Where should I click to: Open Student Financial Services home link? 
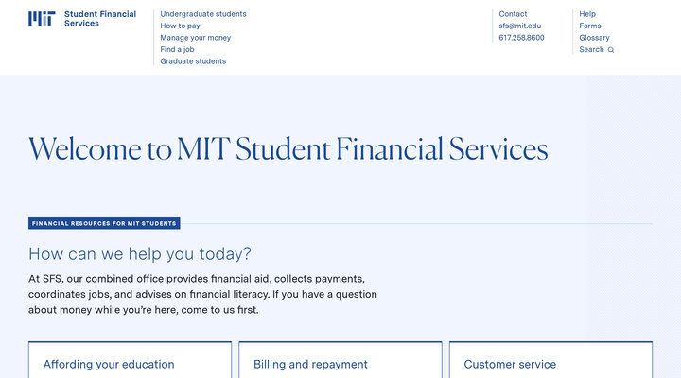99,18
